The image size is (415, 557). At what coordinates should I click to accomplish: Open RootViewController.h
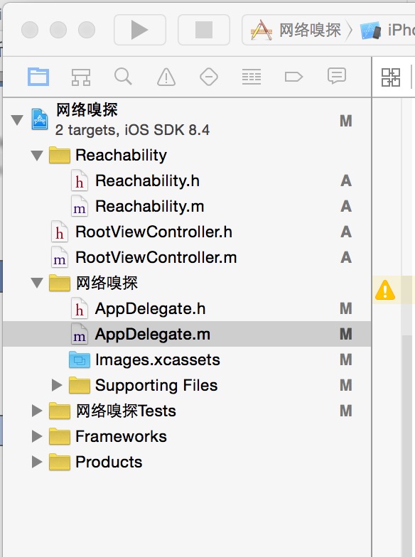tap(186, 232)
